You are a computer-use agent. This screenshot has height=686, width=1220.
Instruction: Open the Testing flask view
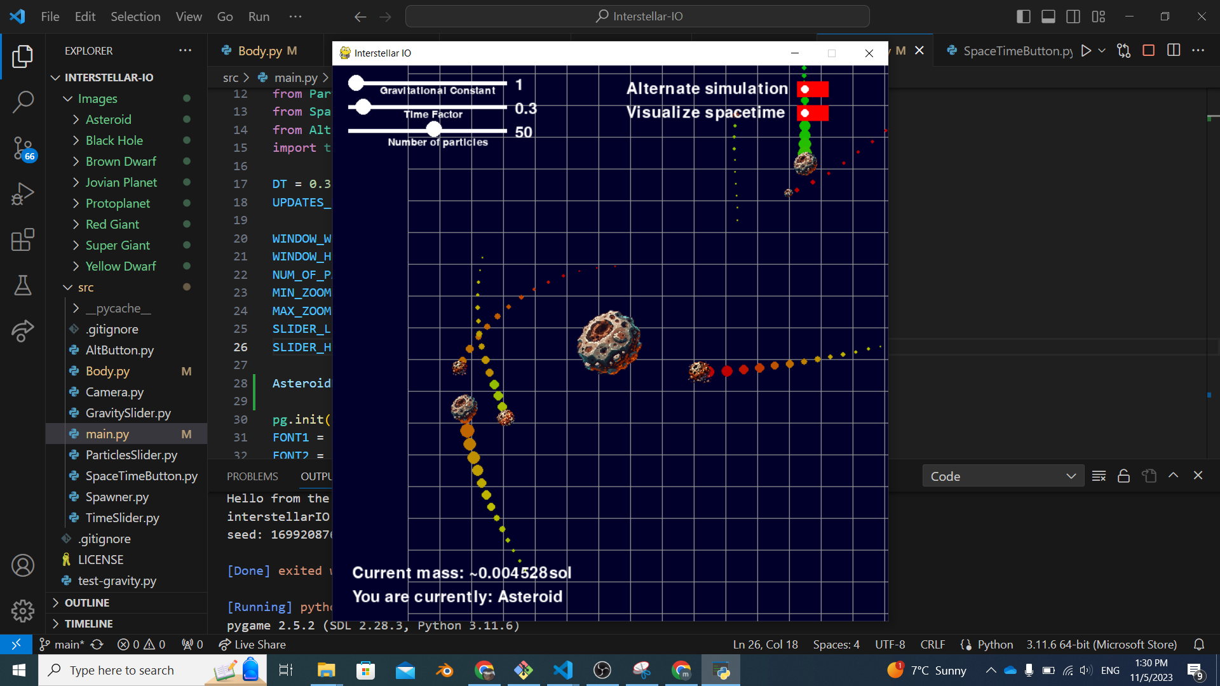coord(23,286)
